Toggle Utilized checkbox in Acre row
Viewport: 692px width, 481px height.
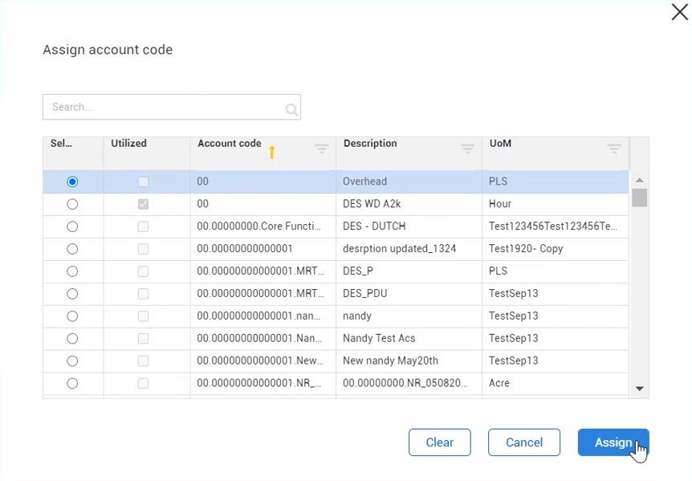(143, 384)
